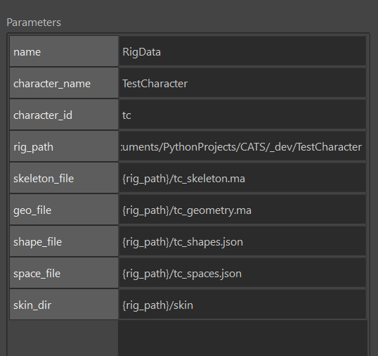378x356 pixels.
Task: Click the empty area below skin_dir value
Action: [242, 338]
